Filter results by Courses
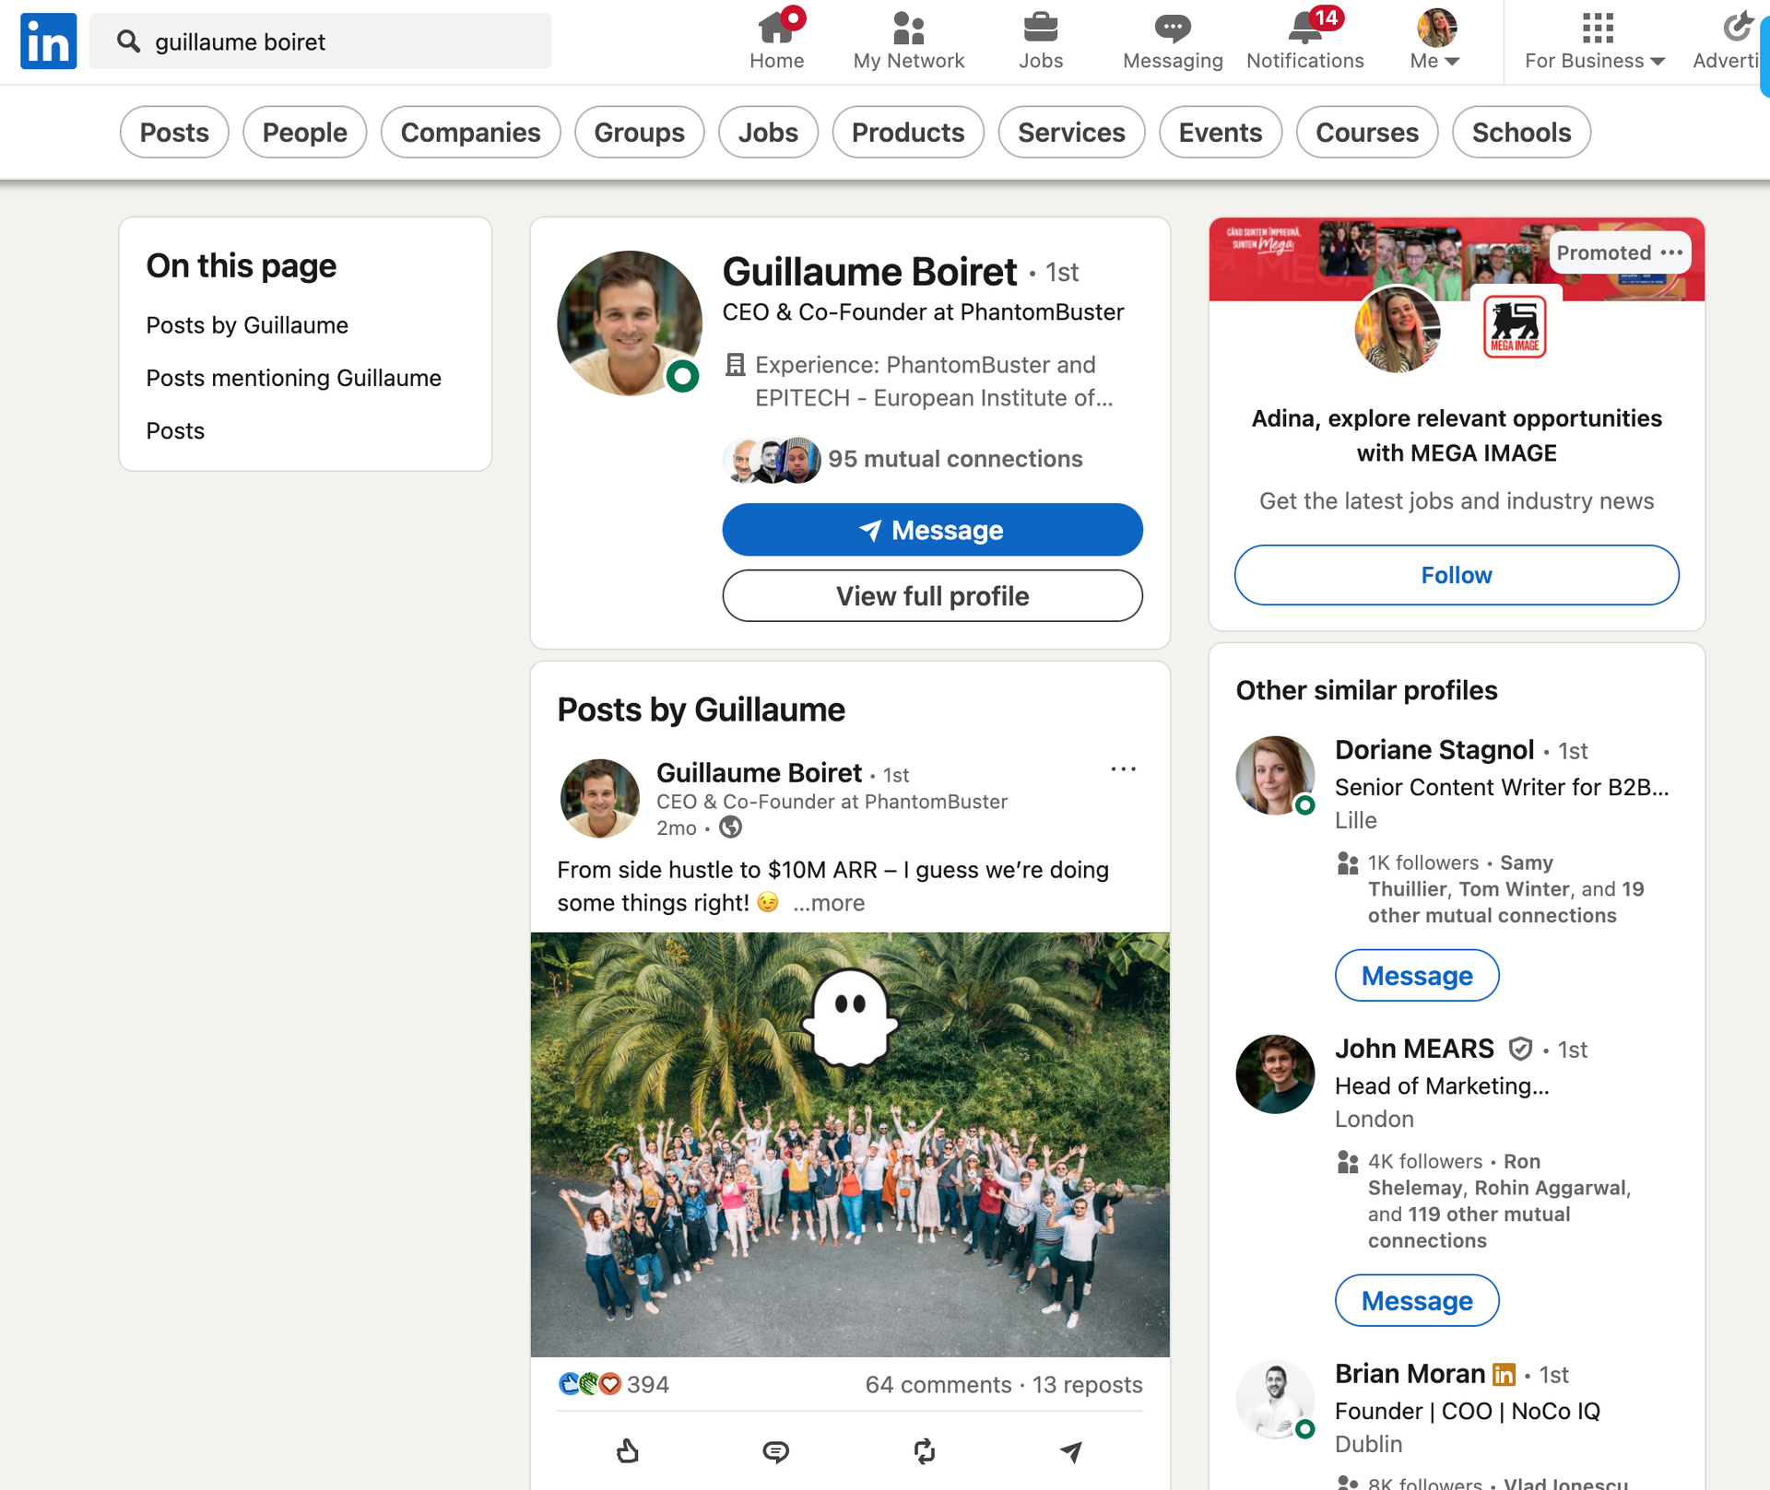The height and width of the screenshot is (1490, 1770). [1367, 132]
